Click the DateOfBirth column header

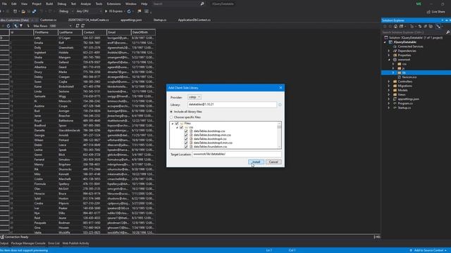coord(143,32)
